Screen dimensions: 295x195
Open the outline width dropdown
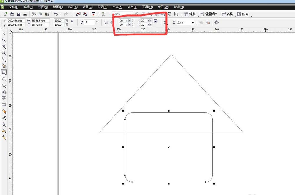pyautogui.click(x=193, y=23)
